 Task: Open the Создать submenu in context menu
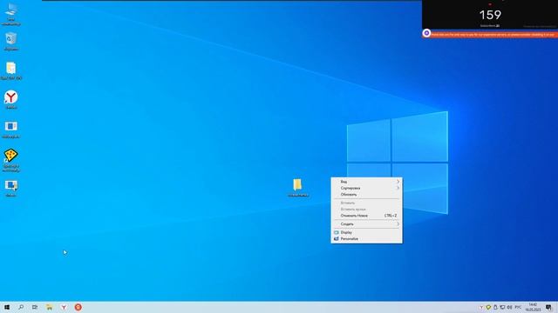(x=366, y=224)
